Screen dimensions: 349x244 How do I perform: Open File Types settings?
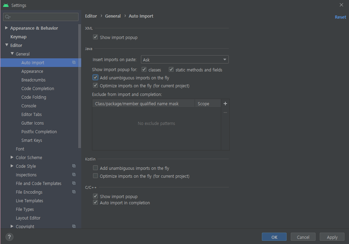tap(25, 209)
